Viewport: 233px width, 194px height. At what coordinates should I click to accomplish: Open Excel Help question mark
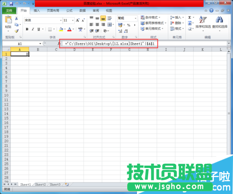(211, 10)
